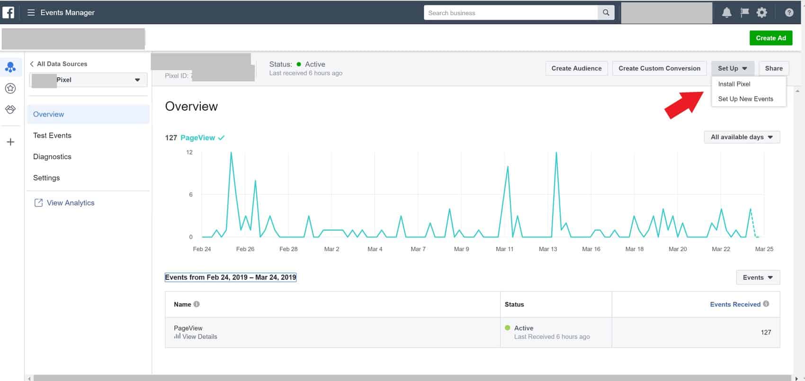Click the green Active status text at top
805x381 pixels.
tap(315, 64)
